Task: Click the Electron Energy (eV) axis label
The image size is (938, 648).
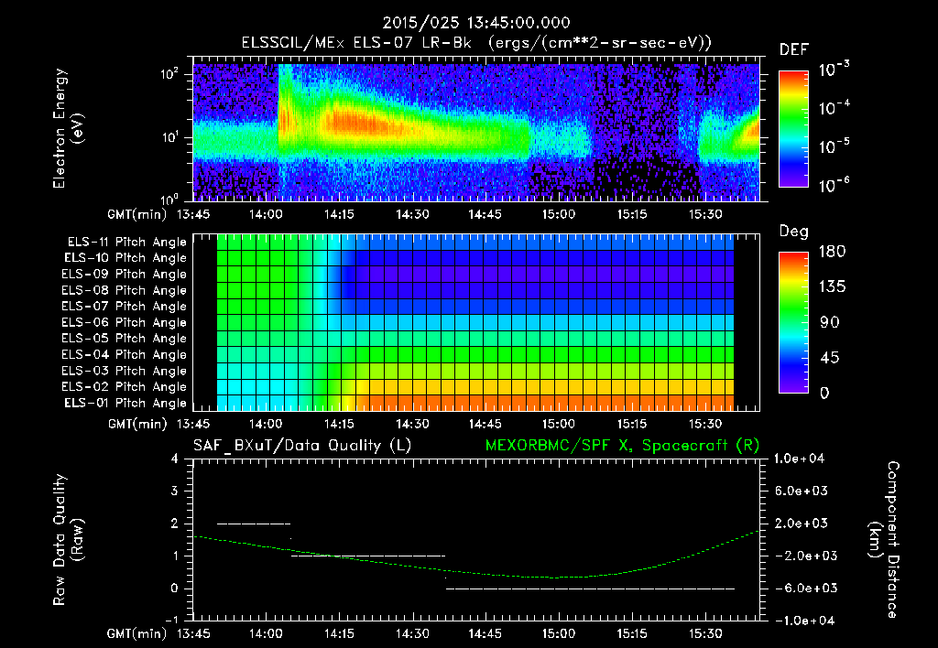Action: [x=68, y=128]
